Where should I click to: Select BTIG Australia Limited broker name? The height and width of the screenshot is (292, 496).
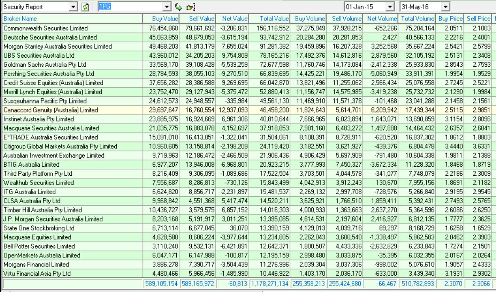31,165
